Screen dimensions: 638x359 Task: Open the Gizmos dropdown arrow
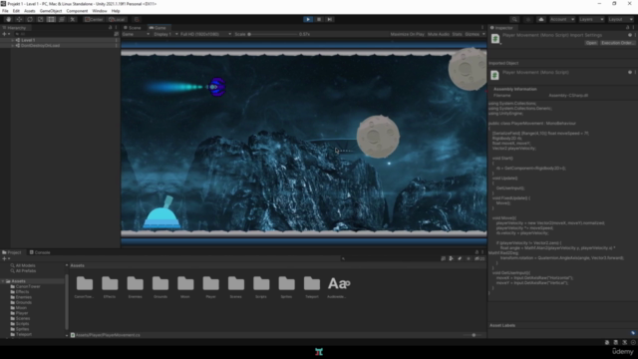point(483,34)
